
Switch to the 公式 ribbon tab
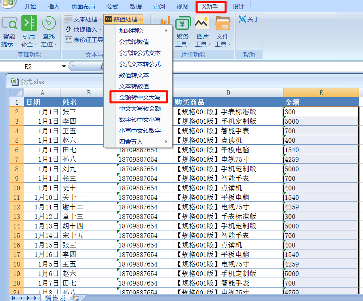point(112,6)
